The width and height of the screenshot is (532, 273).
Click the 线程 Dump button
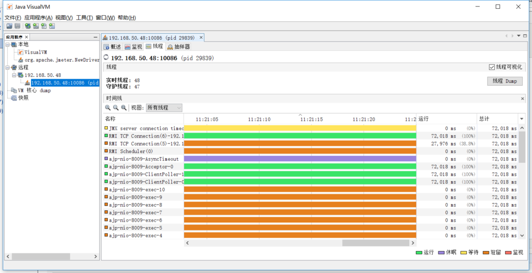point(505,81)
